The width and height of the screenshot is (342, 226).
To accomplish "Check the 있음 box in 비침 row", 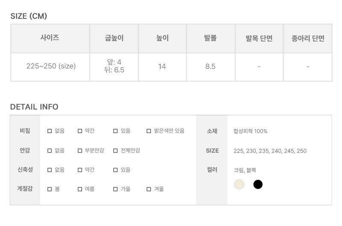I will (x=115, y=131).
